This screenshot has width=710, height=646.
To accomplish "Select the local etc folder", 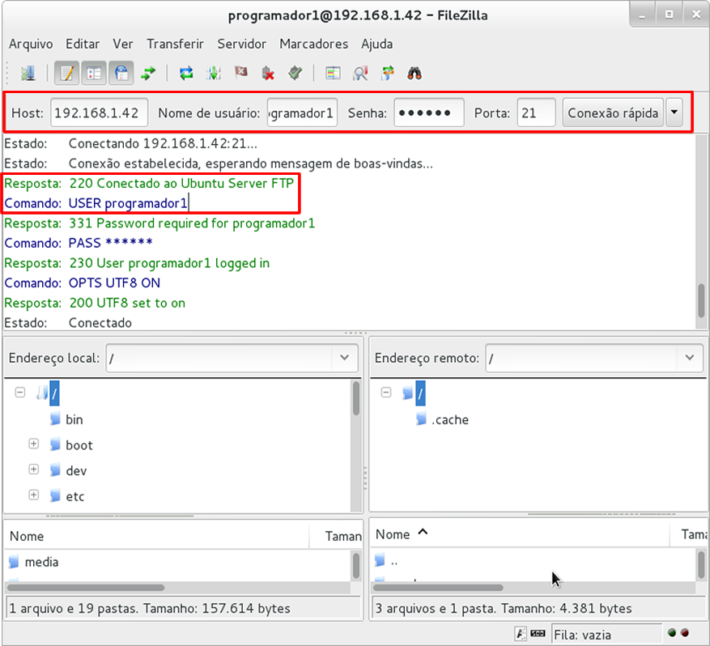I will pyautogui.click(x=75, y=496).
